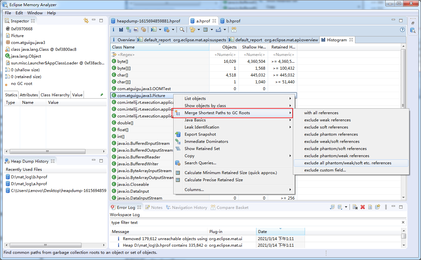Click the Open Query Browser database icon
The image size is (421, 260).
pos(166,30)
